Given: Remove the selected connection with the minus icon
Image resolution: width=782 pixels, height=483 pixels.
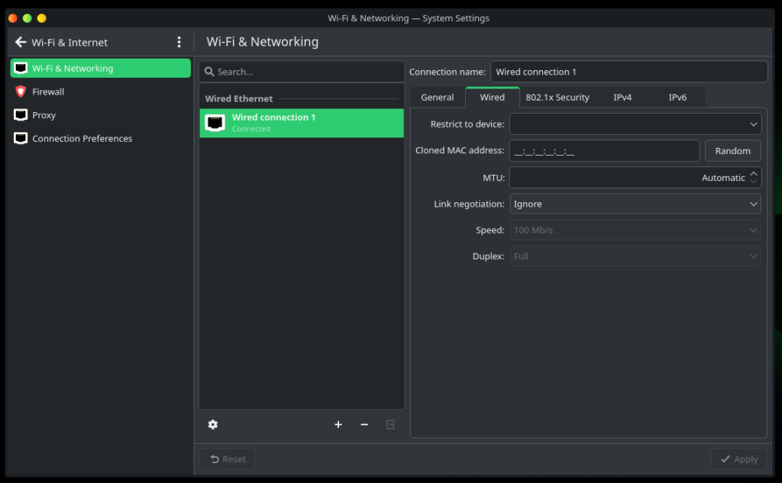Looking at the screenshot, I should 364,424.
